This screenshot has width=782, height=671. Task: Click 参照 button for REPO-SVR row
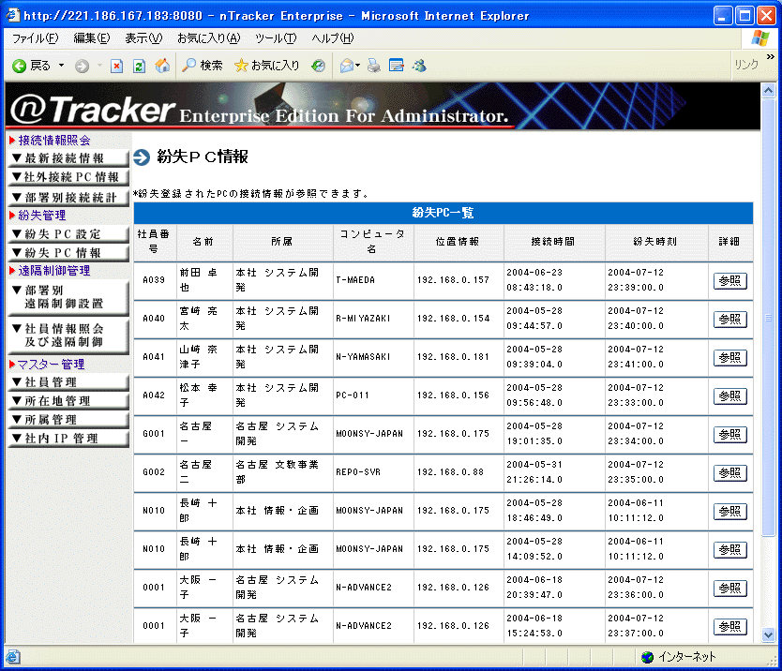(729, 473)
